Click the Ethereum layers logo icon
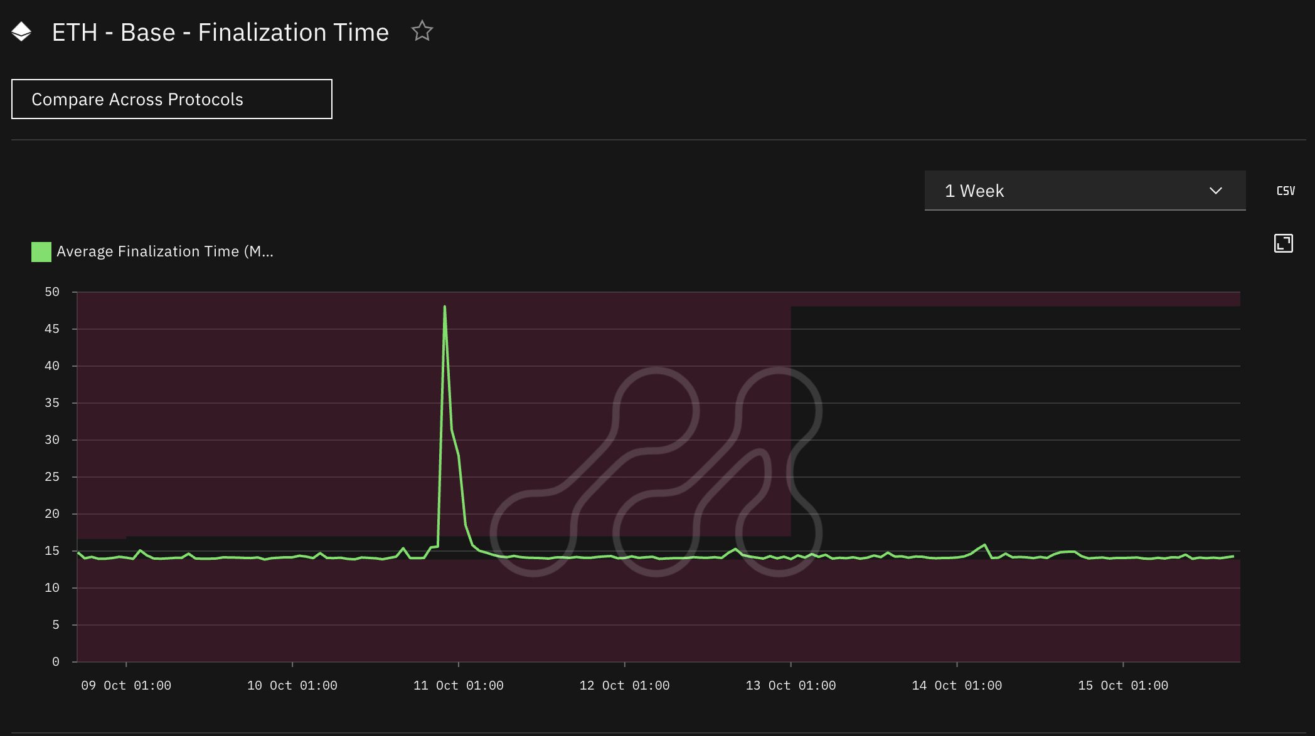Viewport: 1315px width, 736px height. tap(21, 32)
